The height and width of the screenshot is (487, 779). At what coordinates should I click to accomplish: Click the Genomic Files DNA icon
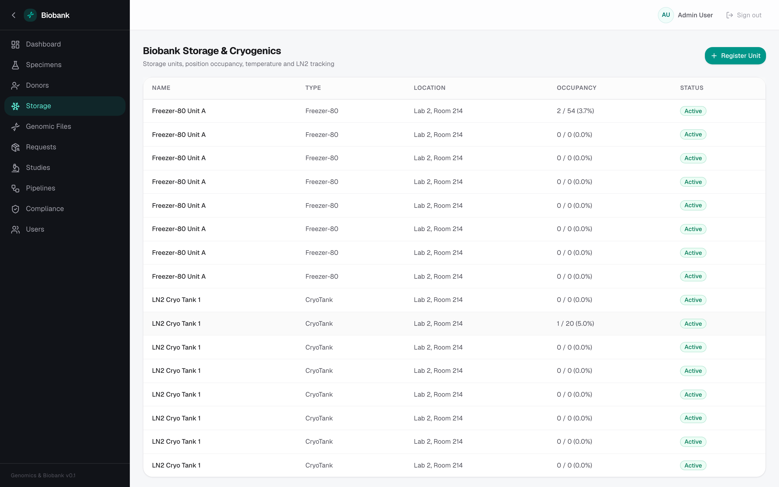click(15, 127)
